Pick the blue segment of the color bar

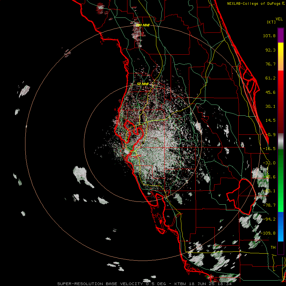coord(281,227)
